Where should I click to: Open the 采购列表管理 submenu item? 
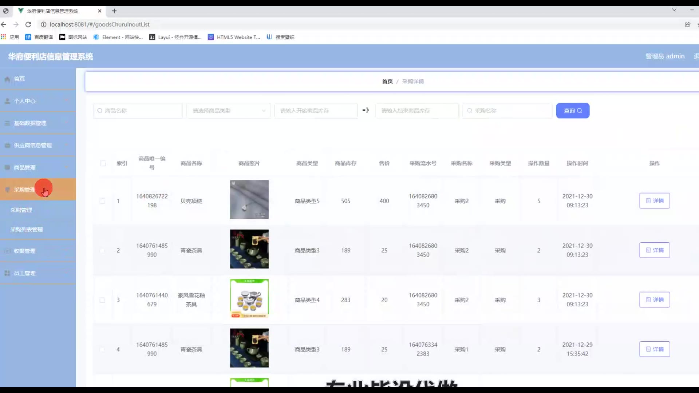[27, 230]
